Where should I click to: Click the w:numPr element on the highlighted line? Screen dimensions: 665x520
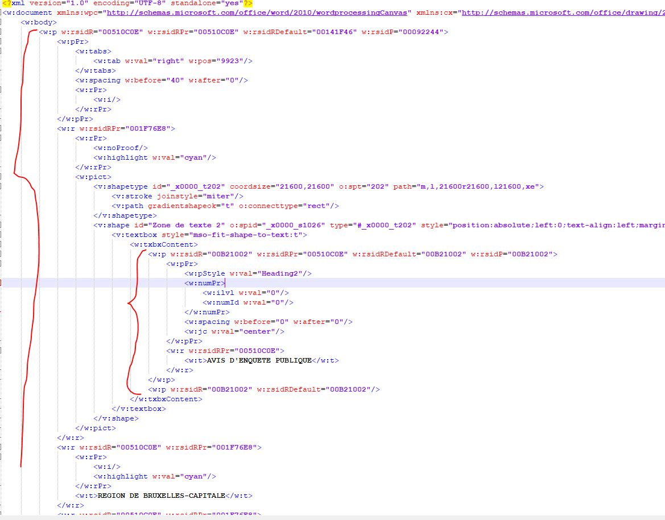[x=205, y=282]
